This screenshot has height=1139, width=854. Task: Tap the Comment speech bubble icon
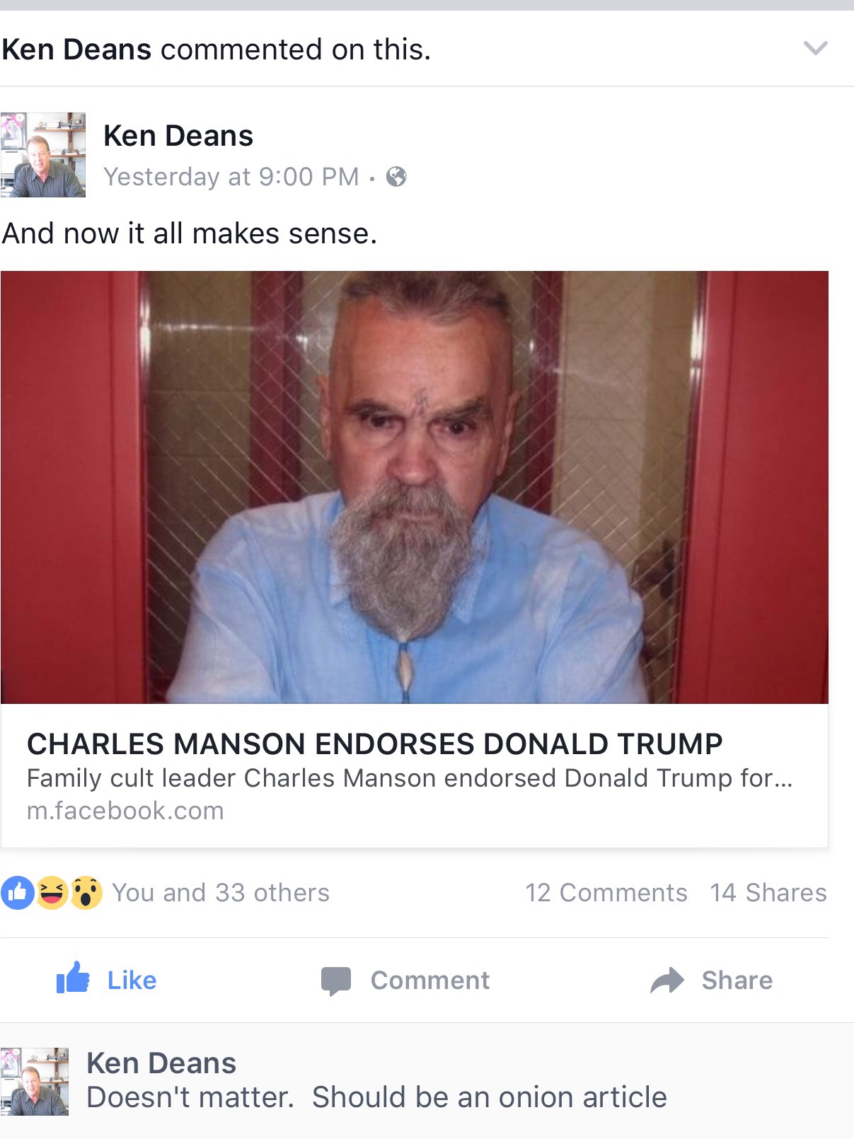[335, 981]
